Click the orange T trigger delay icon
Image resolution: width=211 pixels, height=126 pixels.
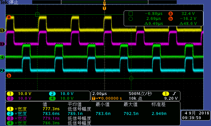click(94, 98)
